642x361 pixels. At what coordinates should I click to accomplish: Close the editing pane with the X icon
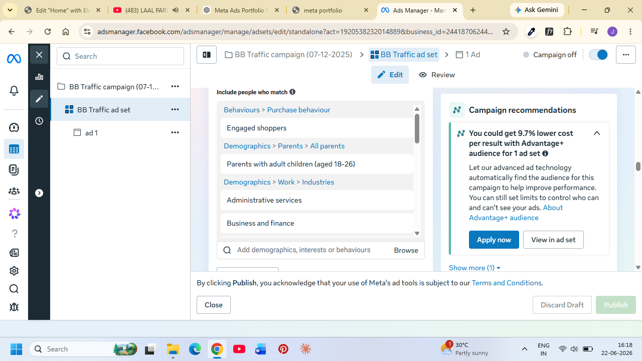pos(39,55)
